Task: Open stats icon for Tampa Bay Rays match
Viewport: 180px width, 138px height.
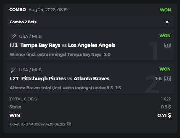Action: (167, 45)
